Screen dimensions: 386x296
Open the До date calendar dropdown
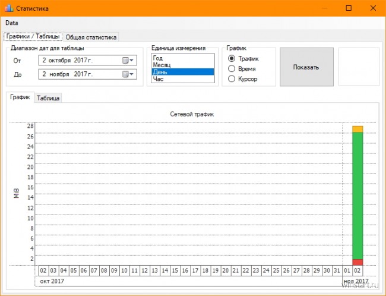[128, 74]
